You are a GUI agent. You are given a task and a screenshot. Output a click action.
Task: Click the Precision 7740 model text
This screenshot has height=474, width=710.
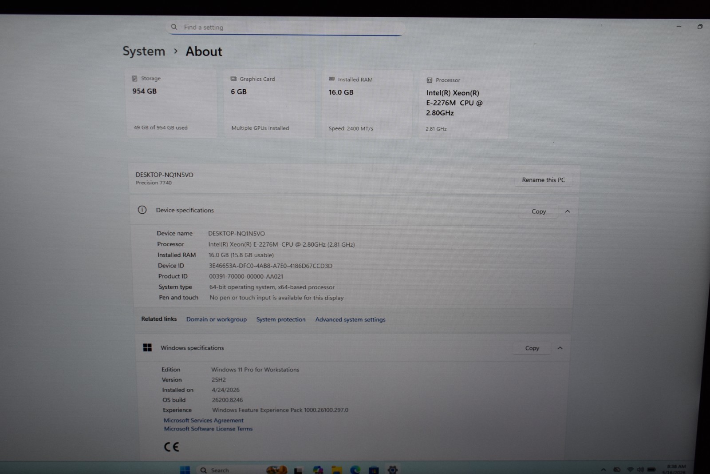coord(154,183)
